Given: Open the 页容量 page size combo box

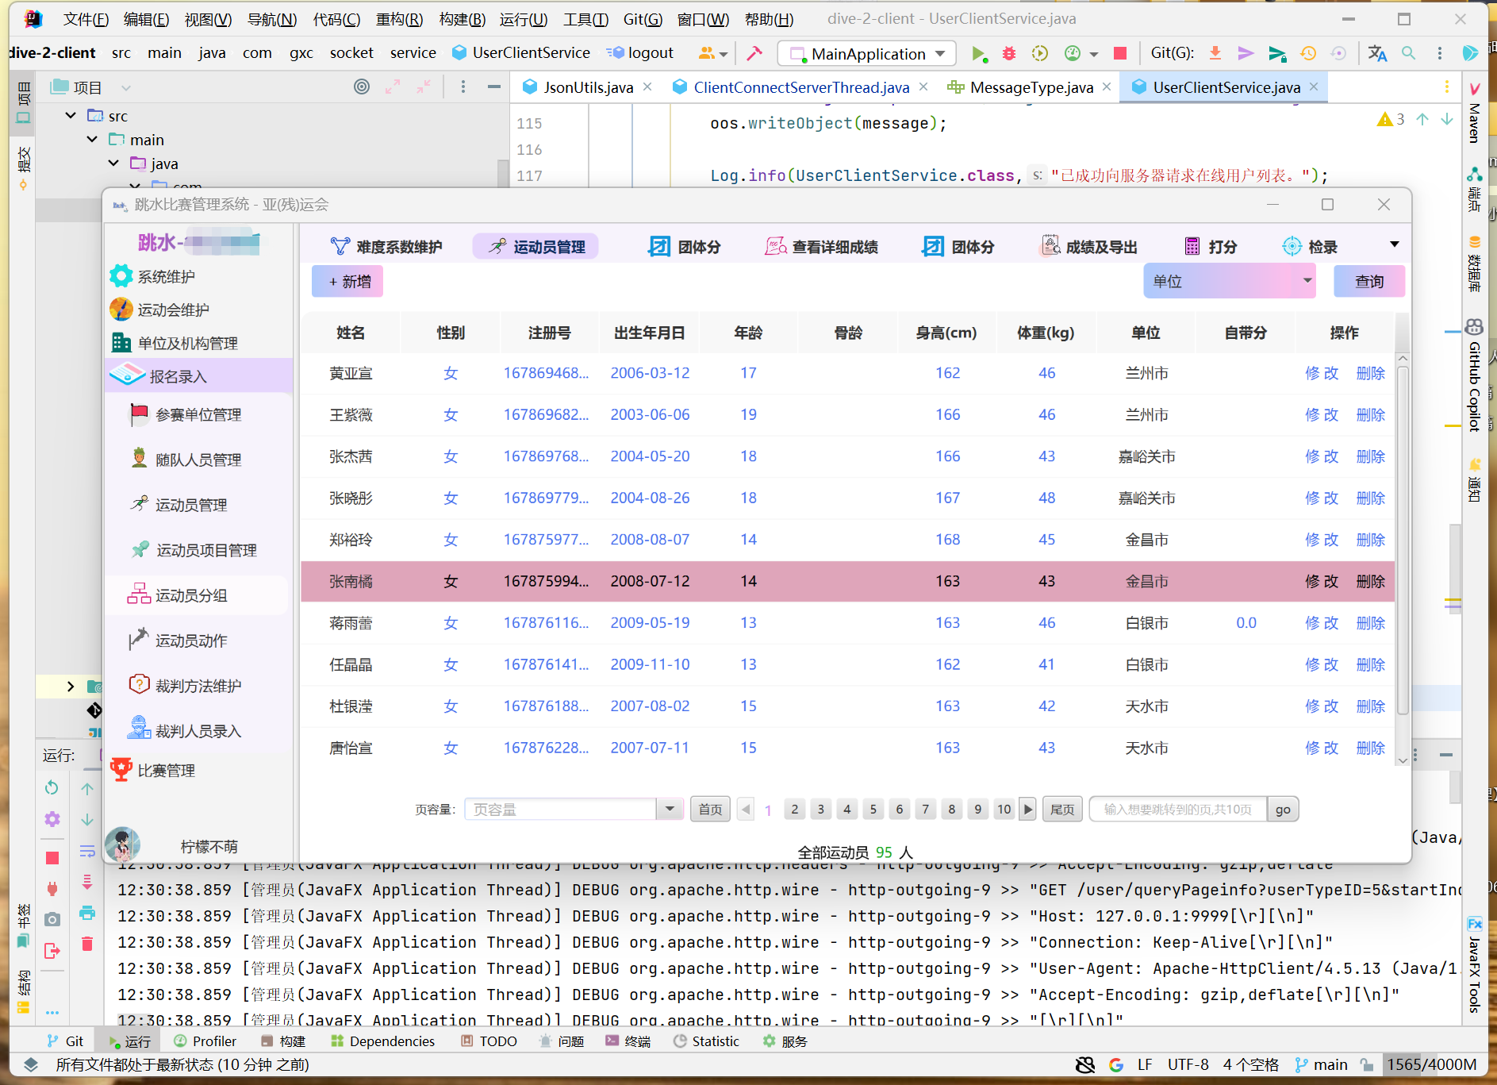Looking at the screenshot, I should [574, 809].
